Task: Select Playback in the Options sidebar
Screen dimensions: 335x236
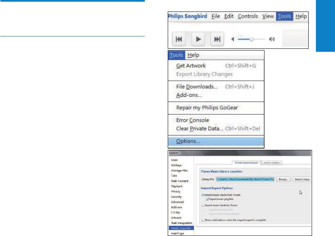Action: coord(177,186)
